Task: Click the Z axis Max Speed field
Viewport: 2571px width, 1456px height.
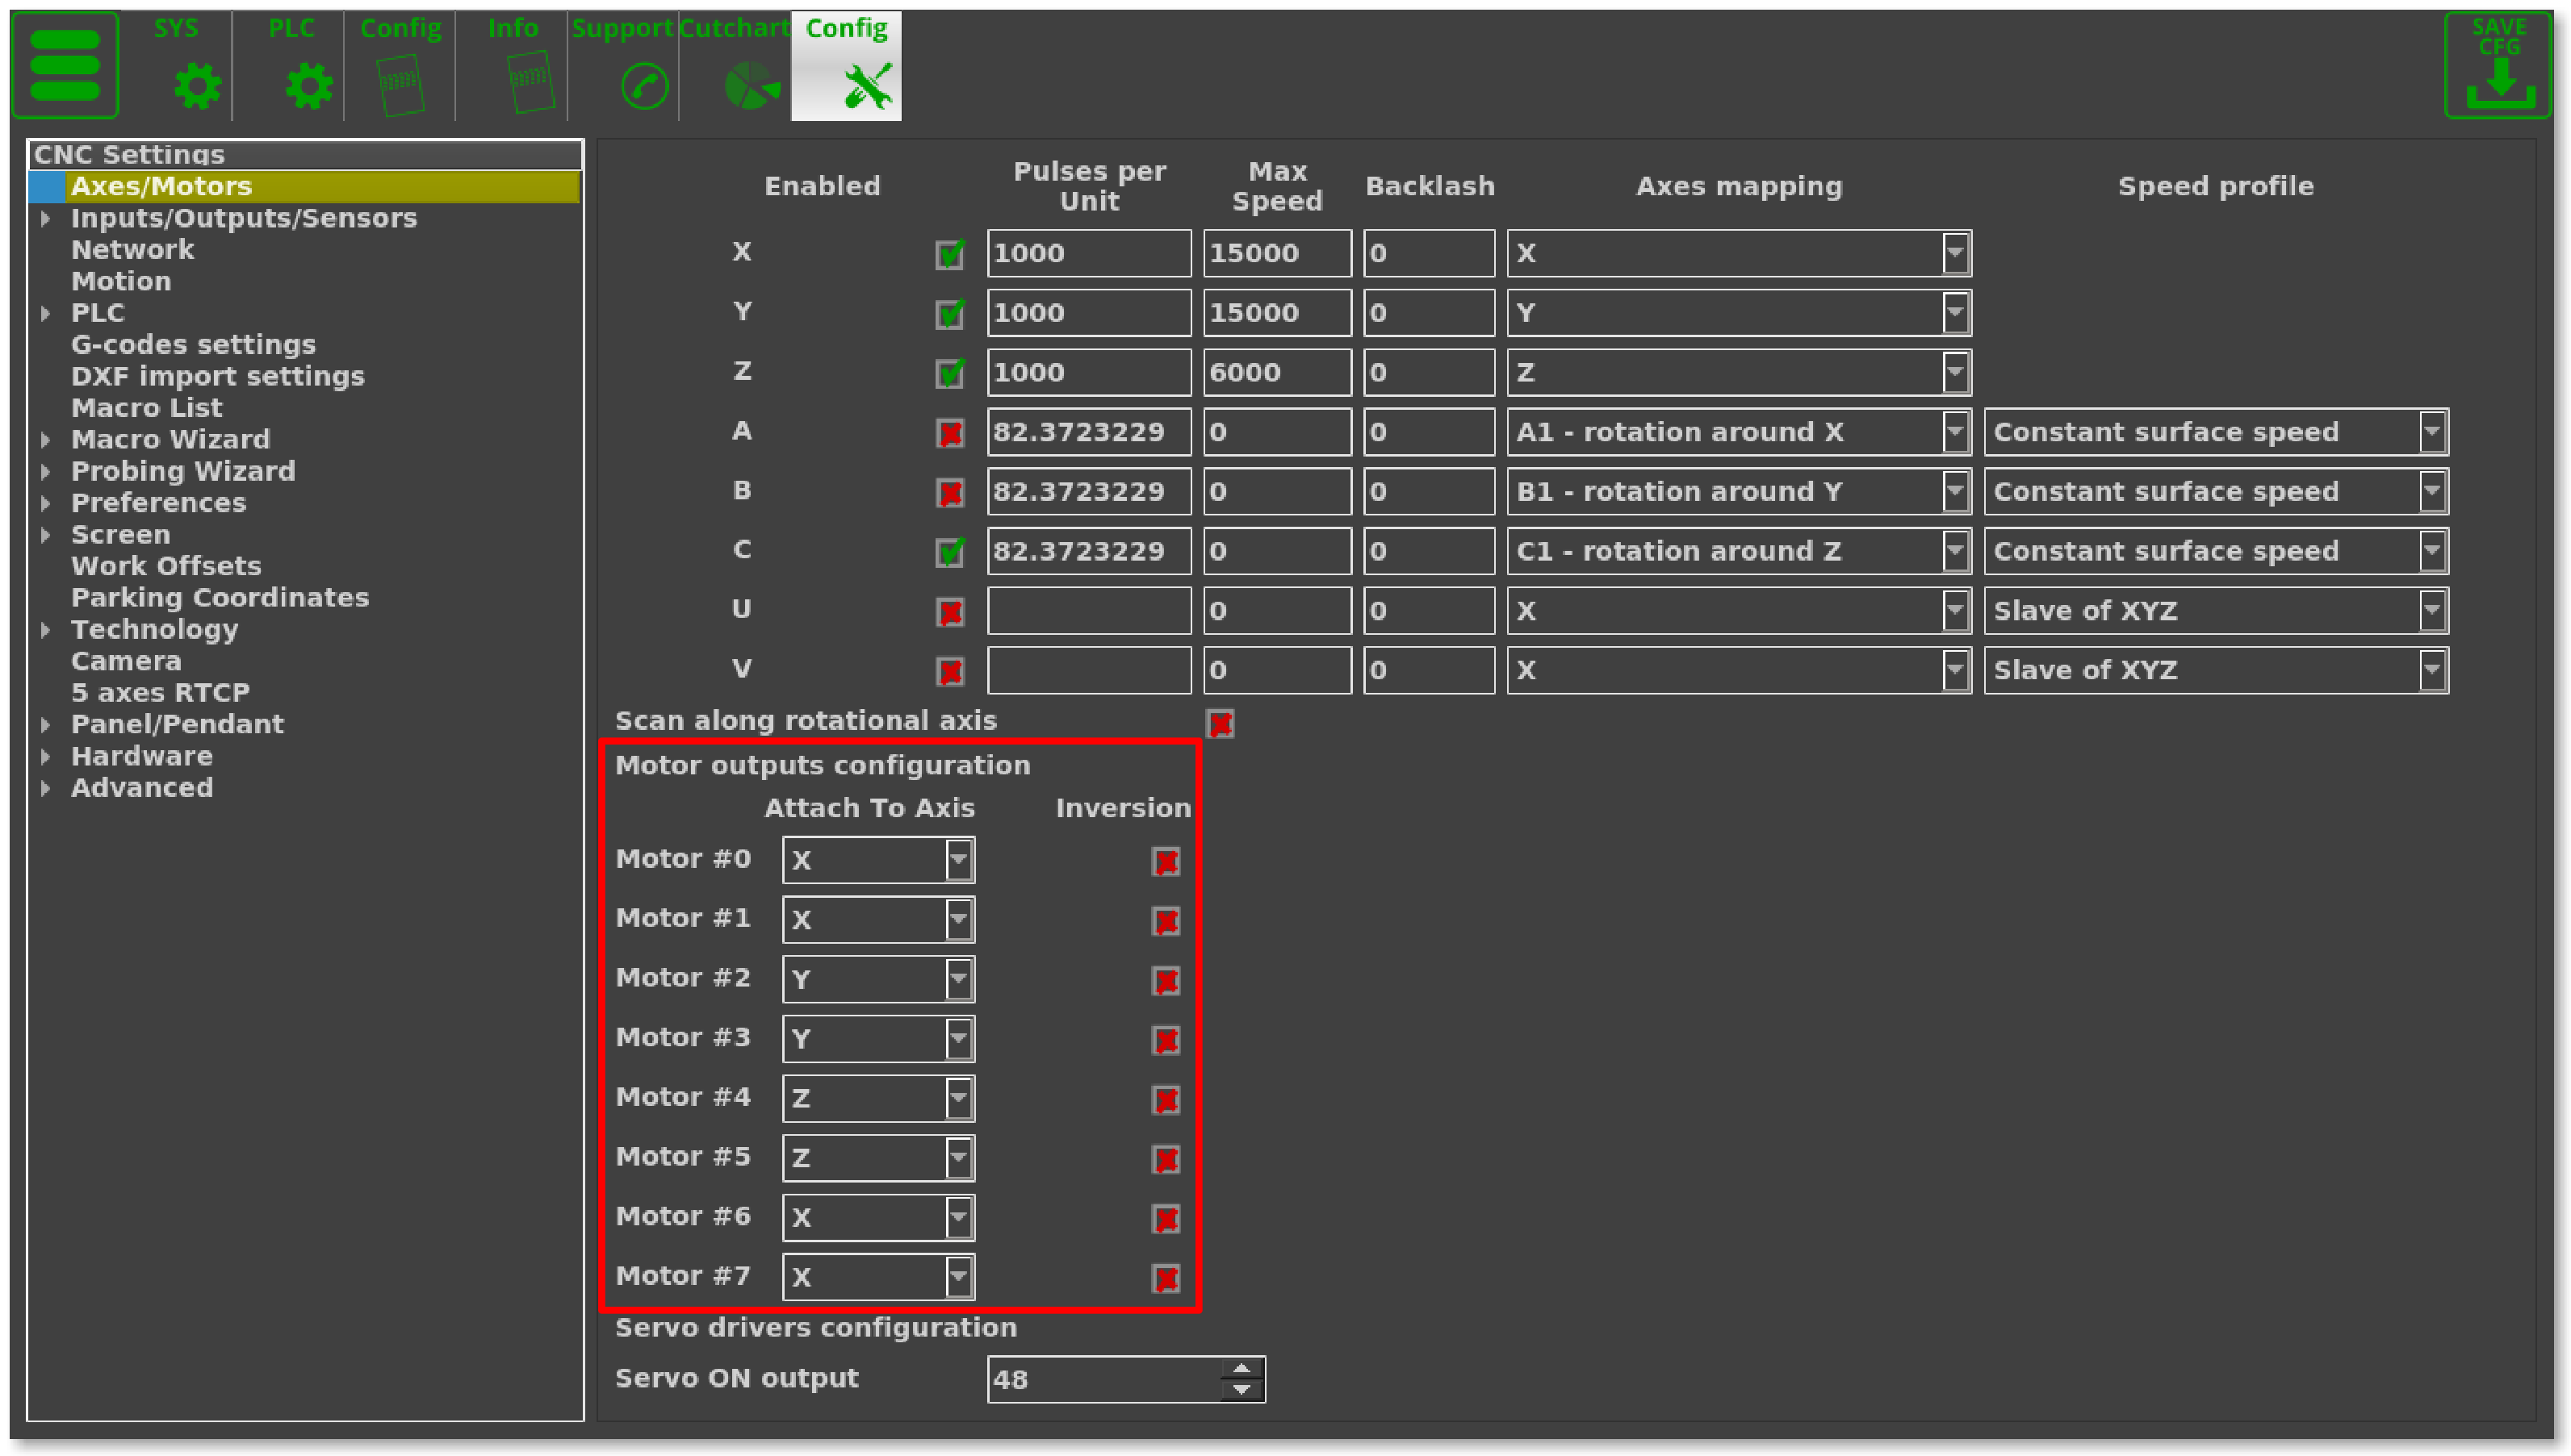Action: [1276, 372]
